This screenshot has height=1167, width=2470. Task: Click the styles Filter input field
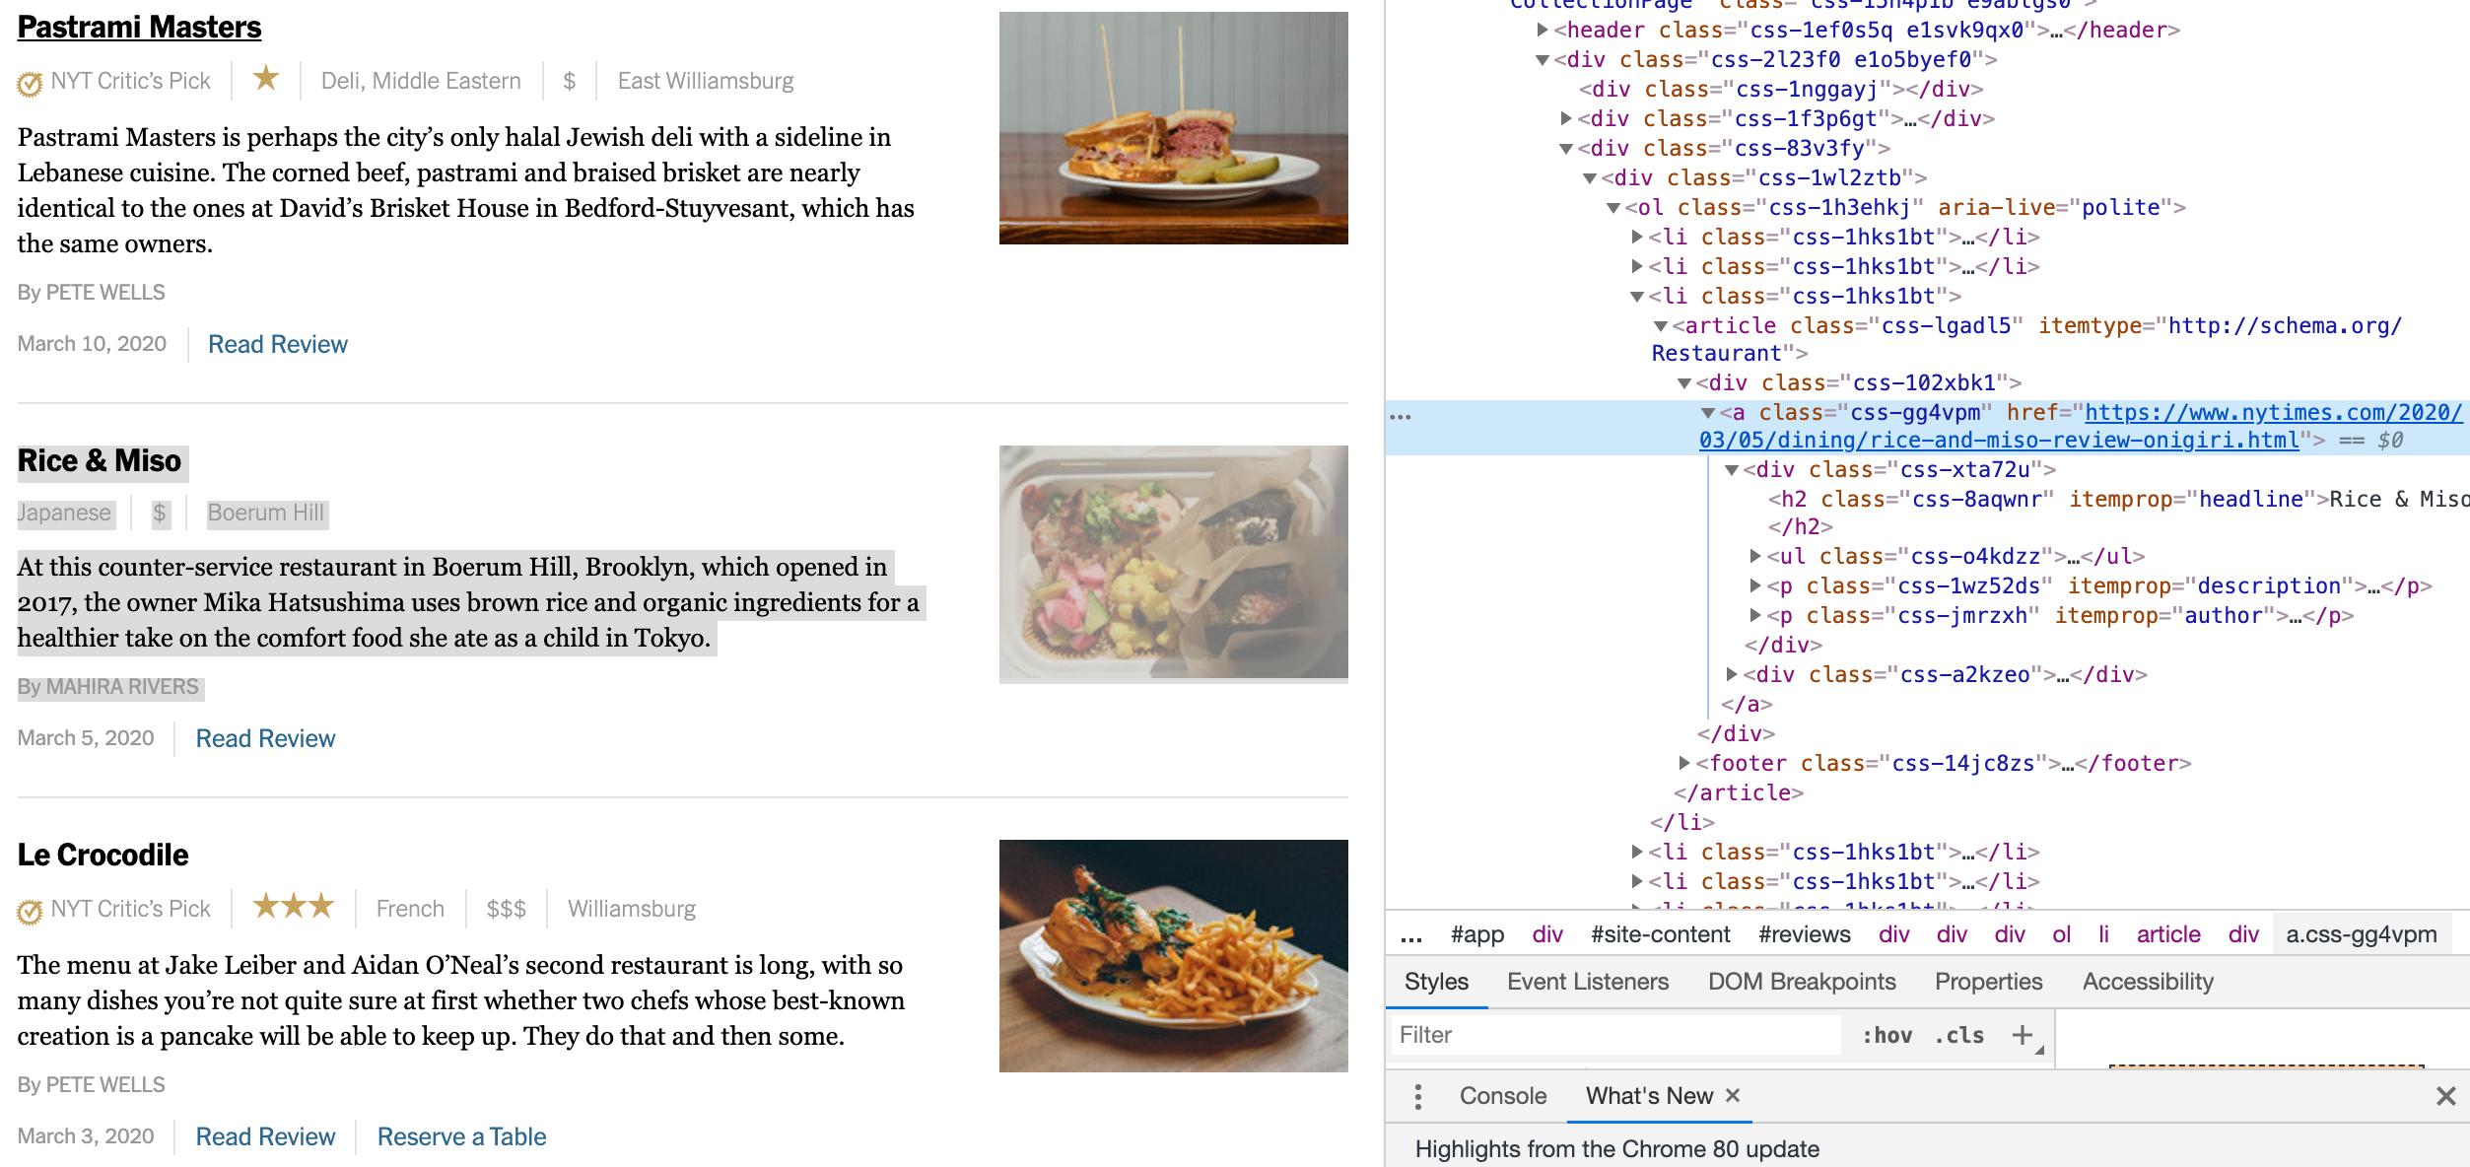1614,1035
